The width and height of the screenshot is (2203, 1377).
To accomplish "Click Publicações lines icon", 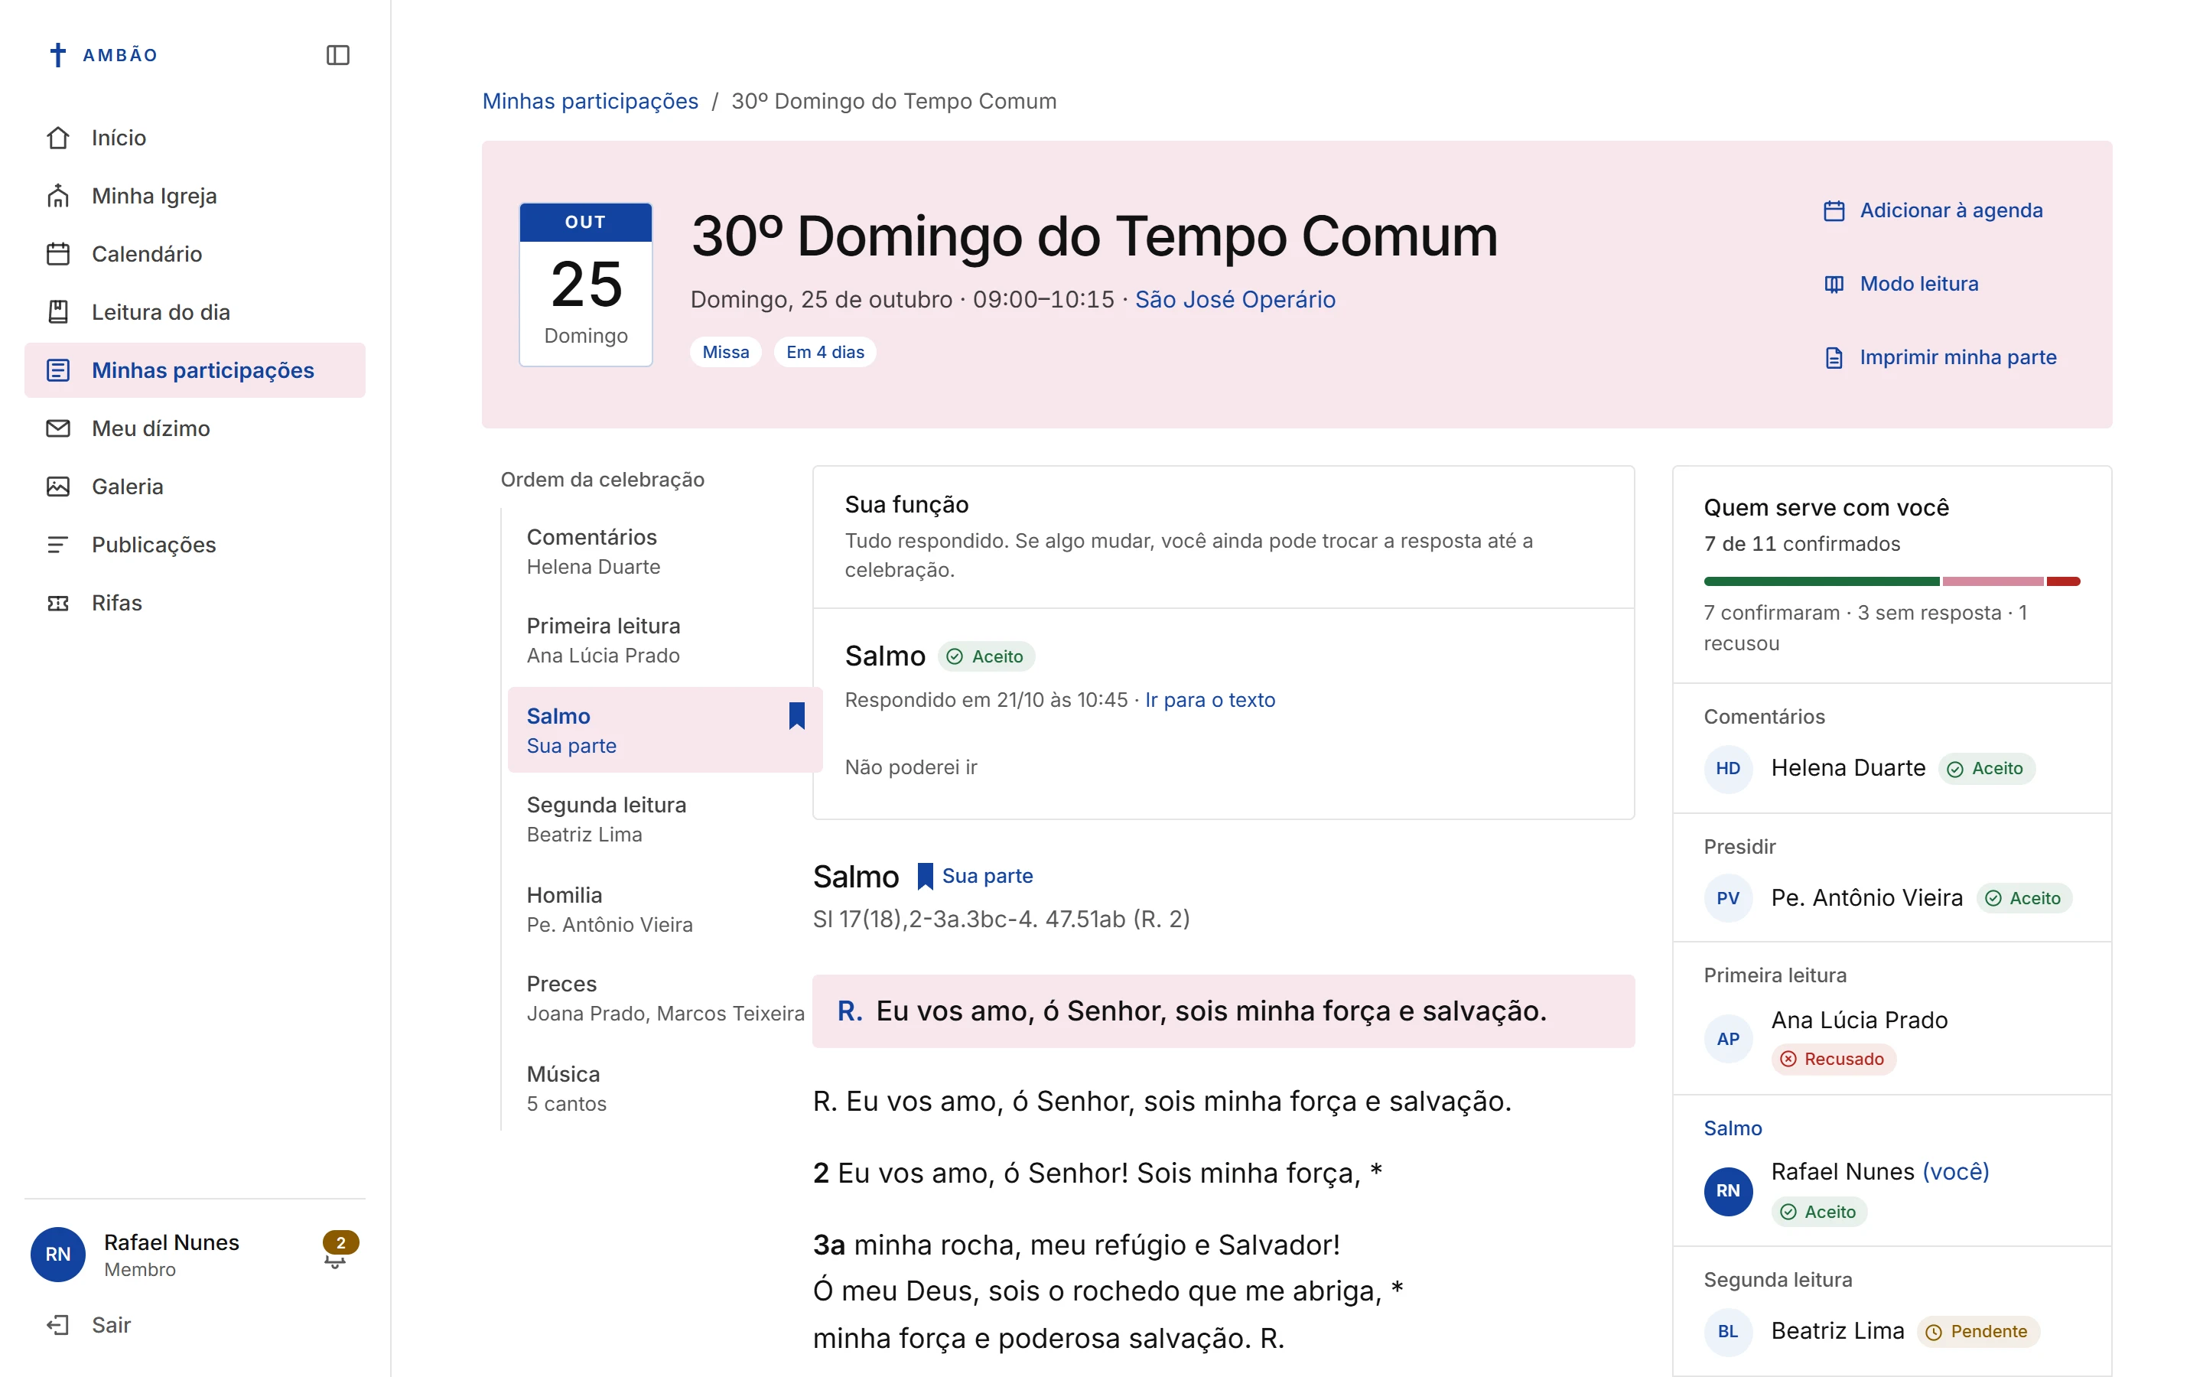I will click(x=58, y=545).
